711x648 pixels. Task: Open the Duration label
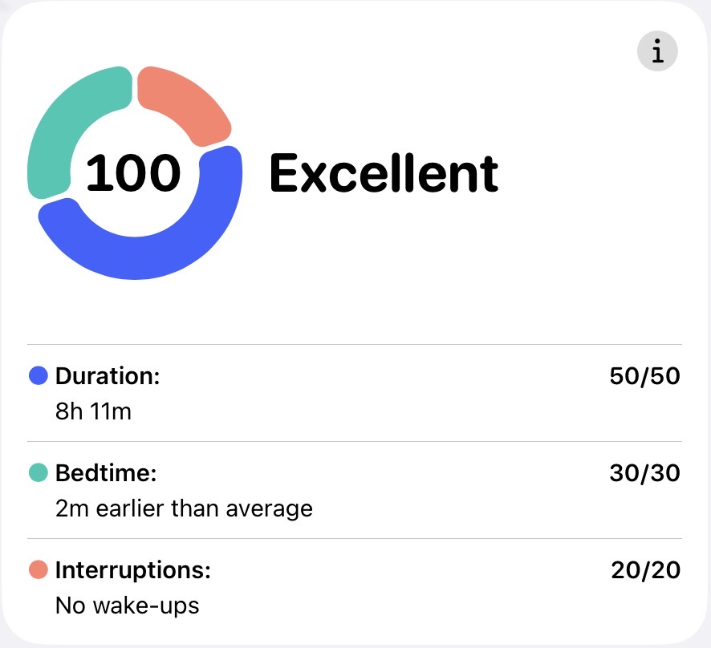(x=108, y=376)
